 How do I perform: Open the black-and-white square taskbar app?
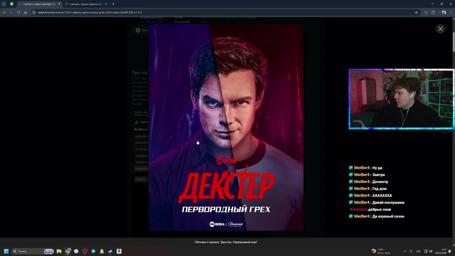(x=119, y=251)
